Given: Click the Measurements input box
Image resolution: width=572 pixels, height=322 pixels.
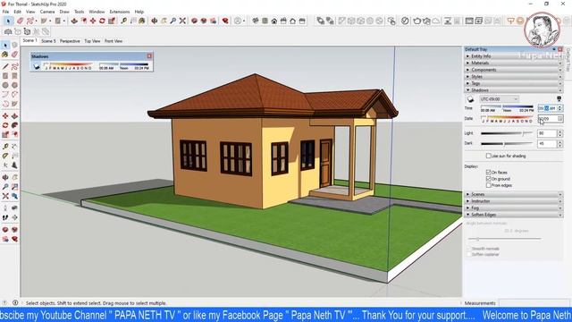Looking at the screenshot, I should (x=534, y=303).
